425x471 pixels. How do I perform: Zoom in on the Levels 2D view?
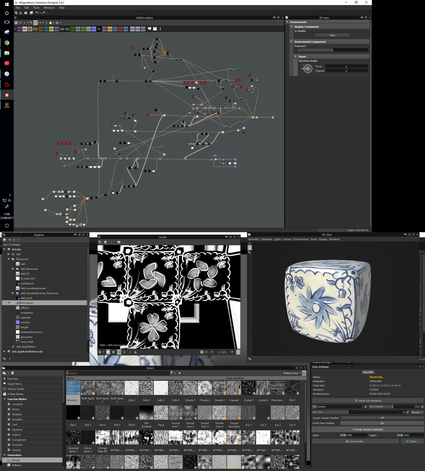click(232, 352)
